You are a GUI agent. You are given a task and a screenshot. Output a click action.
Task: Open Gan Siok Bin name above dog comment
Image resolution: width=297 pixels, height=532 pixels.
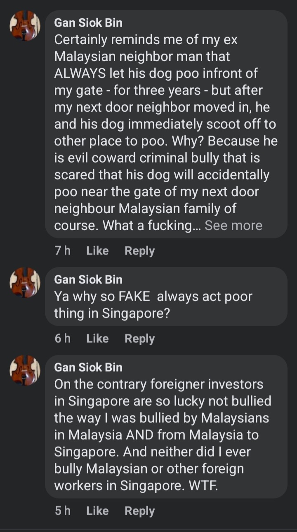click(88, 23)
